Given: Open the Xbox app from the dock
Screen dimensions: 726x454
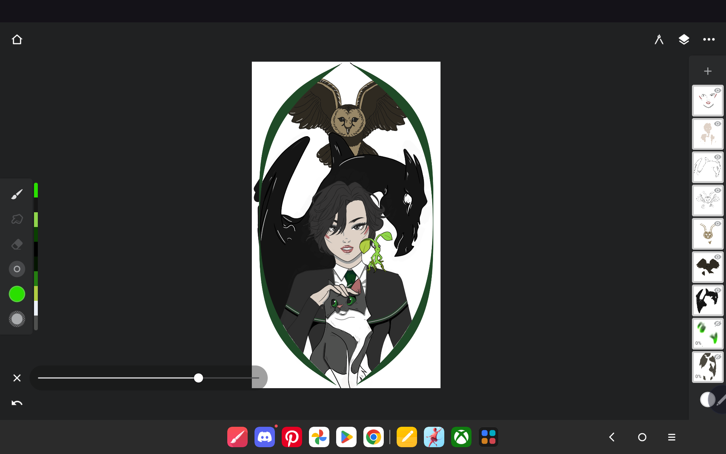Looking at the screenshot, I should tap(461, 437).
